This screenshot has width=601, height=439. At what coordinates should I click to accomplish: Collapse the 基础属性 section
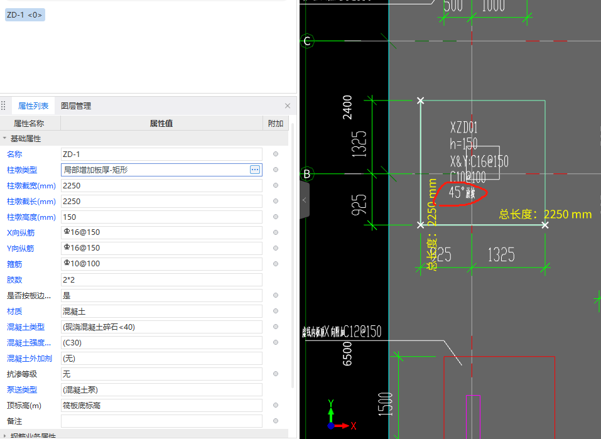click(4, 138)
